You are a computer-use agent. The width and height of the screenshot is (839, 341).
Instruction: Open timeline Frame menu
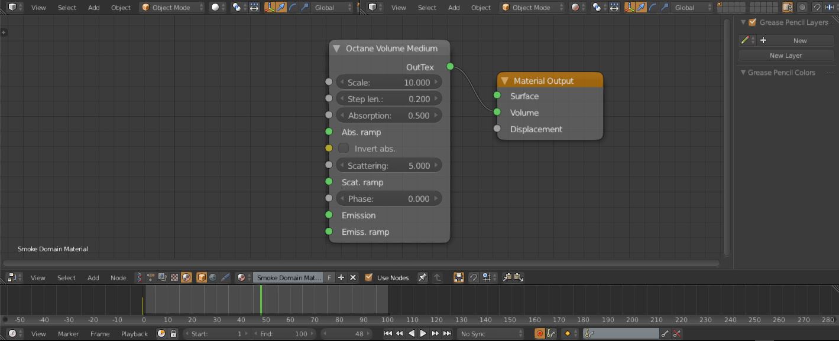click(x=100, y=333)
